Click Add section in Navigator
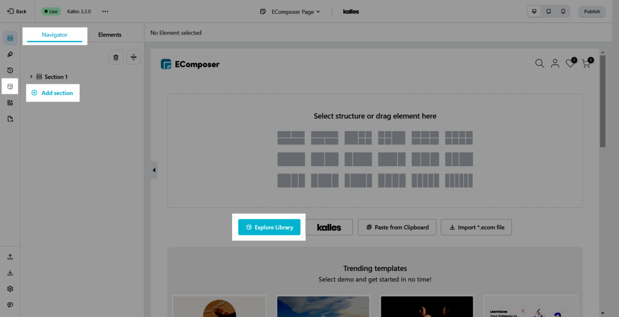The height and width of the screenshot is (317, 619). (53, 93)
